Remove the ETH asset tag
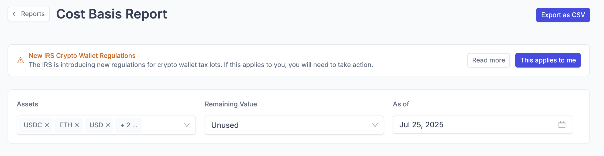604x156 pixels. (77, 125)
